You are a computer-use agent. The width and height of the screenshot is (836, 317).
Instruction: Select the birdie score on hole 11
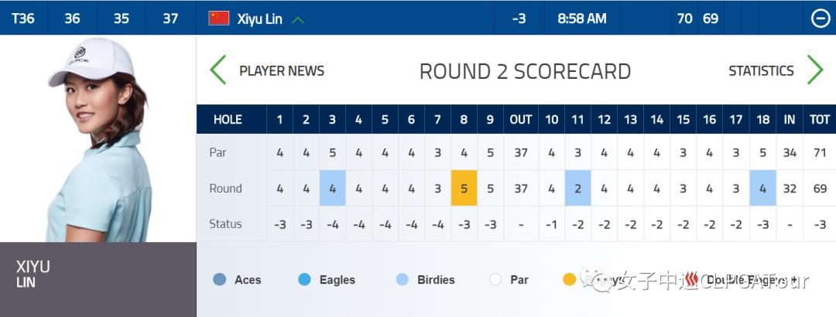pos(577,189)
